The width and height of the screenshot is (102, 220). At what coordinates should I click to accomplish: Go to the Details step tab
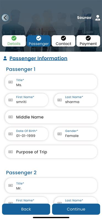pyautogui.click(x=14, y=41)
